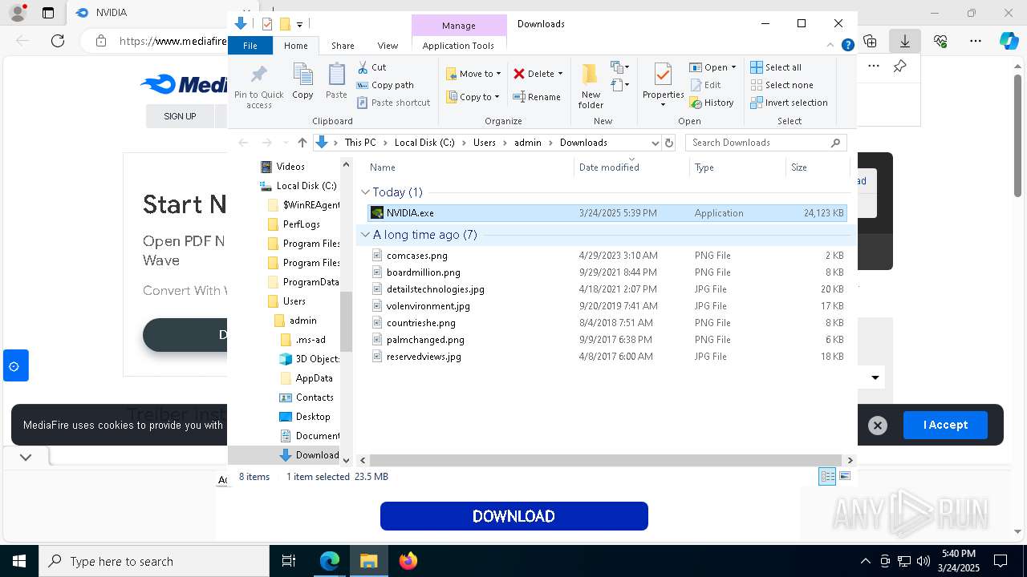Viewport: 1027px width, 577px height.
Task: Click the Pin to Quick access icon
Action: click(258, 86)
